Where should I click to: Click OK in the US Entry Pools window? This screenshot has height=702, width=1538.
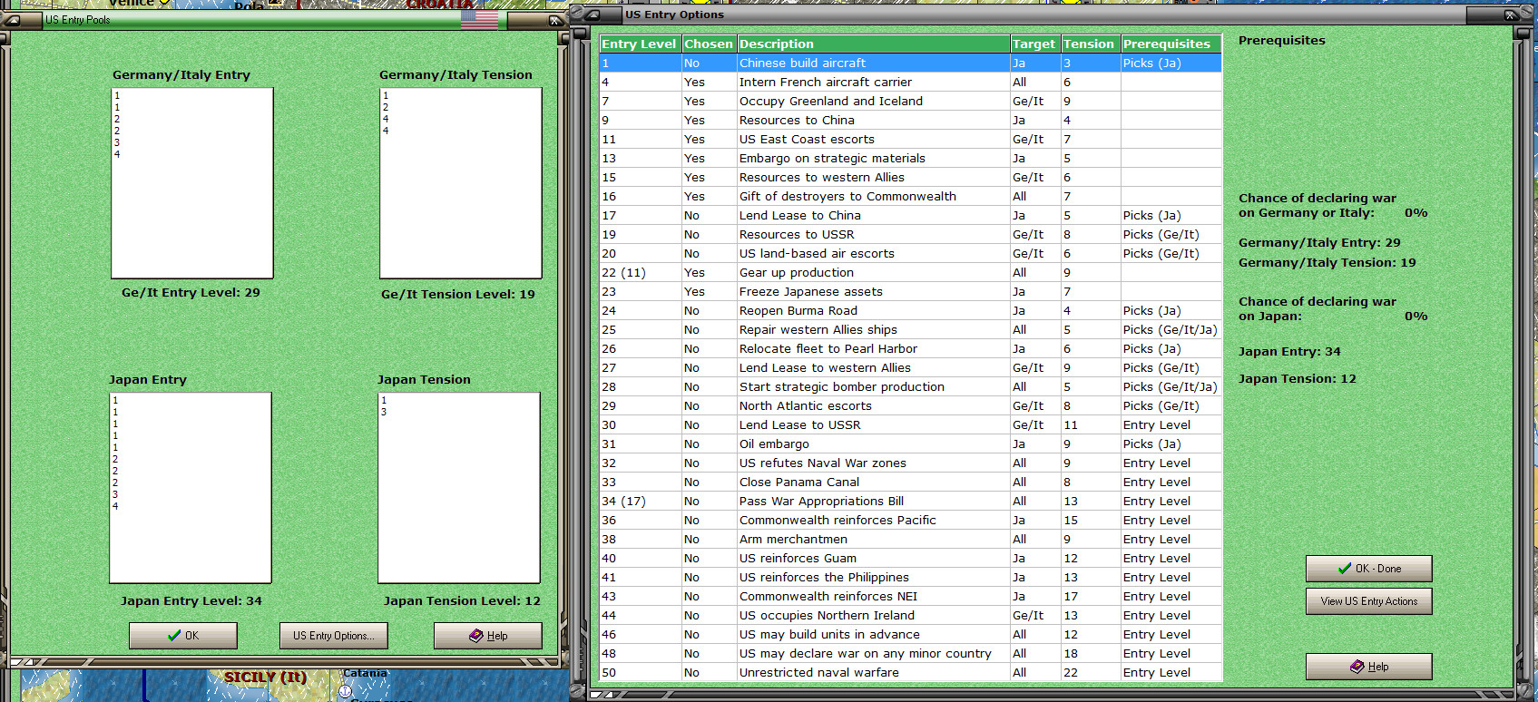coord(183,636)
